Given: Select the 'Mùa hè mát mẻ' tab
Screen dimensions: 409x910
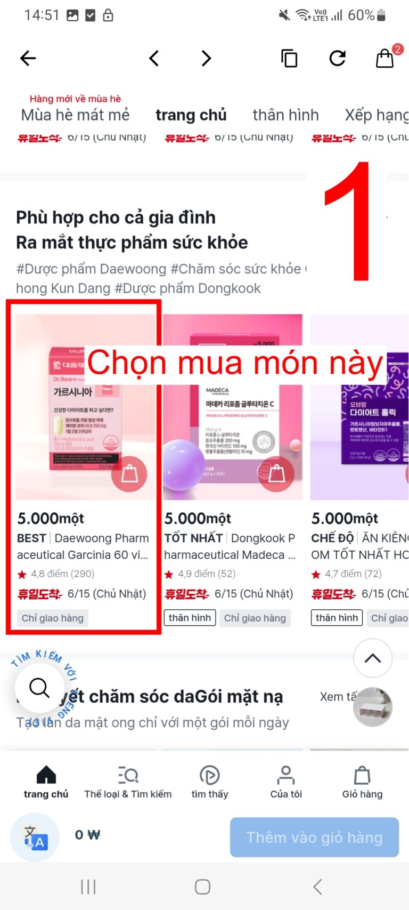Looking at the screenshot, I should (75, 115).
